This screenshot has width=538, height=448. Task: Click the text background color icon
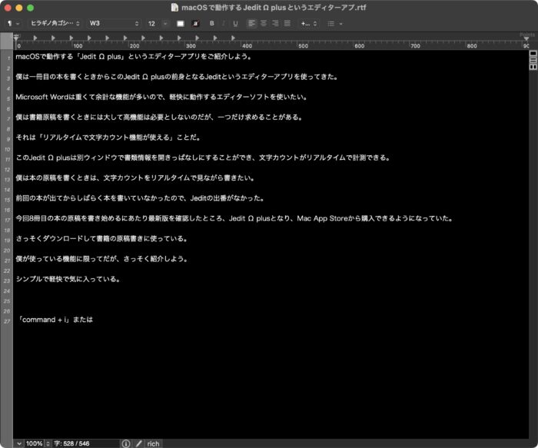click(195, 23)
